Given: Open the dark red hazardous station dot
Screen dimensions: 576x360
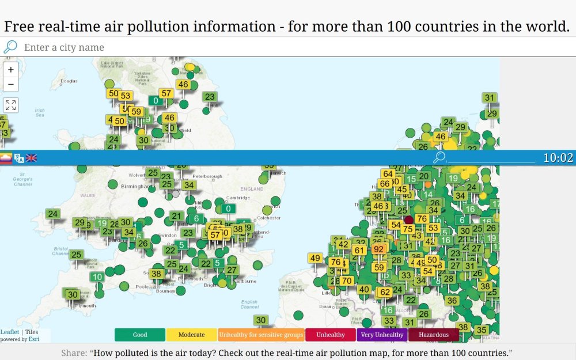Looking at the screenshot, I should pyautogui.click(x=409, y=220).
